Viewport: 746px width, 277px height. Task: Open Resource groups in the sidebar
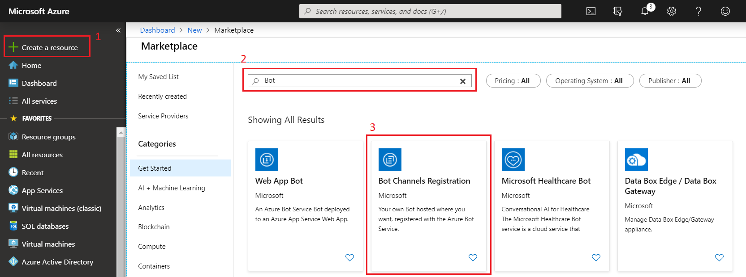coord(48,137)
